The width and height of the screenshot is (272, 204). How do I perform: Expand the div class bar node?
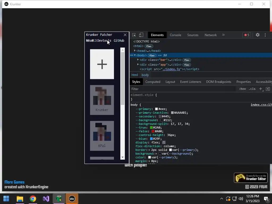pyautogui.click(x=138, y=60)
